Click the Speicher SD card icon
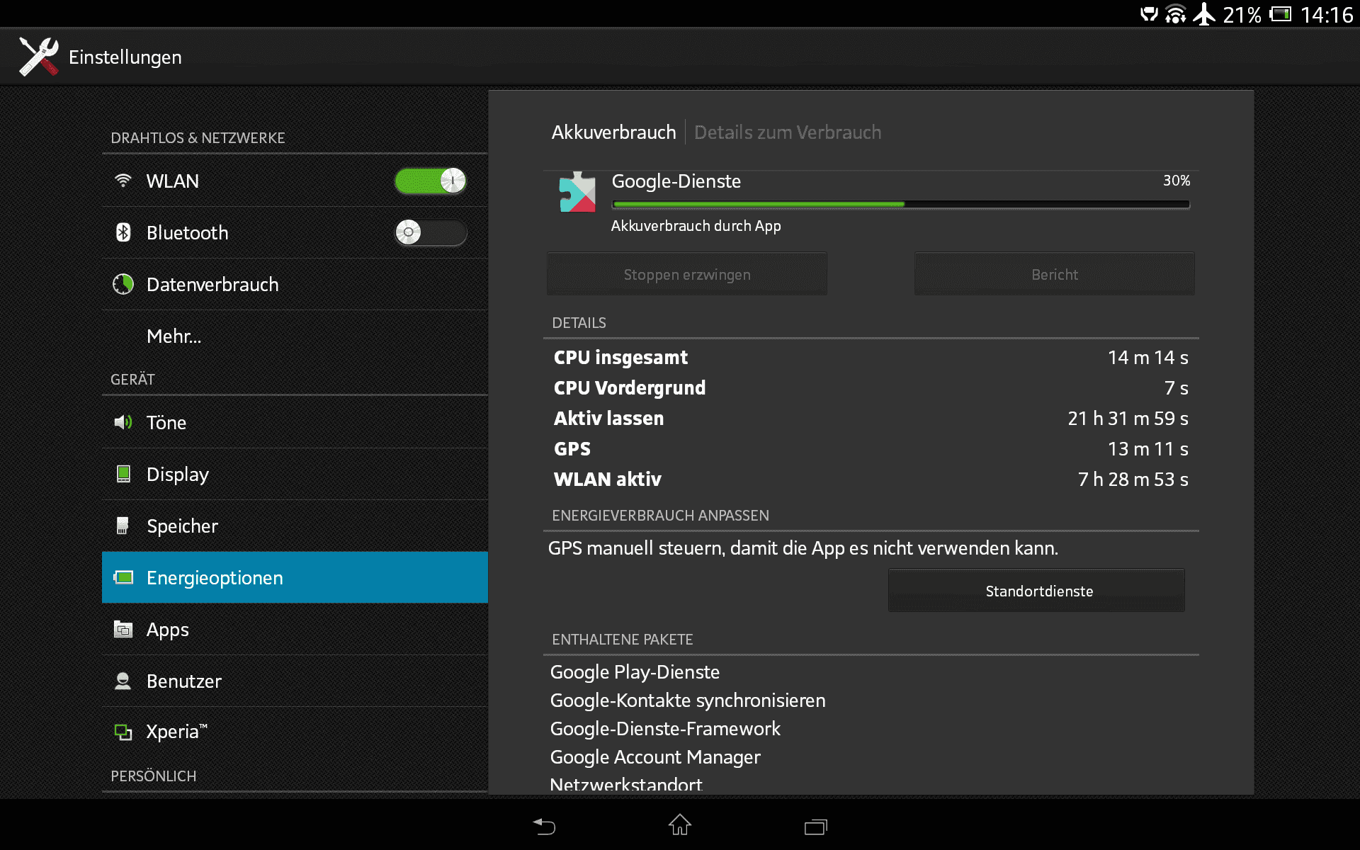Image resolution: width=1360 pixels, height=850 pixels. click(x=123, y=526)
